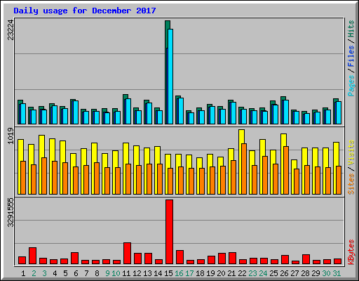
Task: Click day 19 on the x-axis
Action: 210,273
